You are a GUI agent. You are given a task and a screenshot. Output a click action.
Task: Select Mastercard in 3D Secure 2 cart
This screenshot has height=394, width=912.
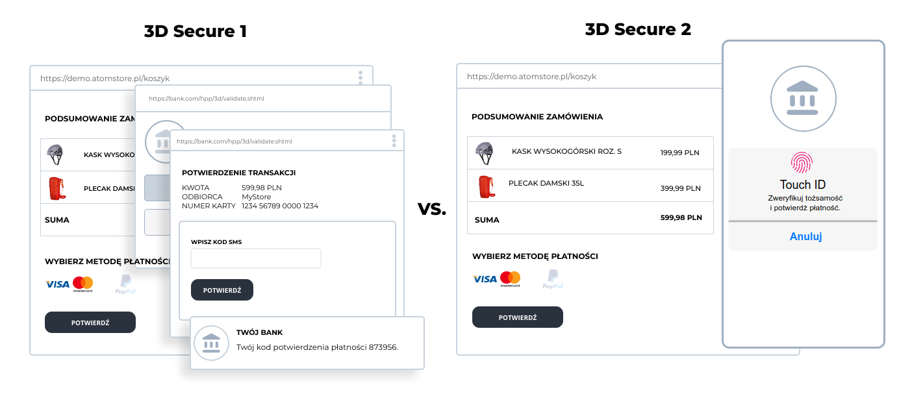click(x=511, y=279)
